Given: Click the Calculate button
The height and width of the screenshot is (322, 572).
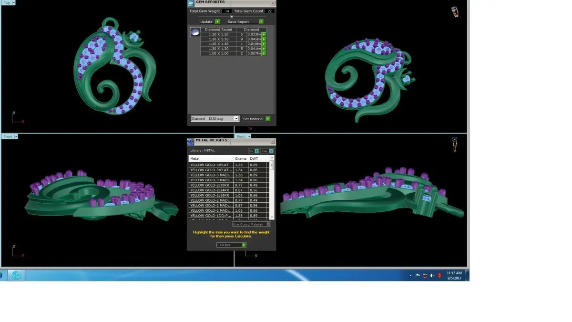Looking at the screenshot, I should (x=231, y=245).
